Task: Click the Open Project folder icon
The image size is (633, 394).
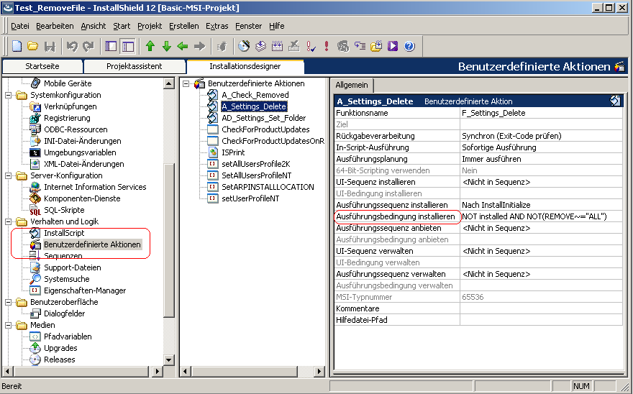Action: 33,46
